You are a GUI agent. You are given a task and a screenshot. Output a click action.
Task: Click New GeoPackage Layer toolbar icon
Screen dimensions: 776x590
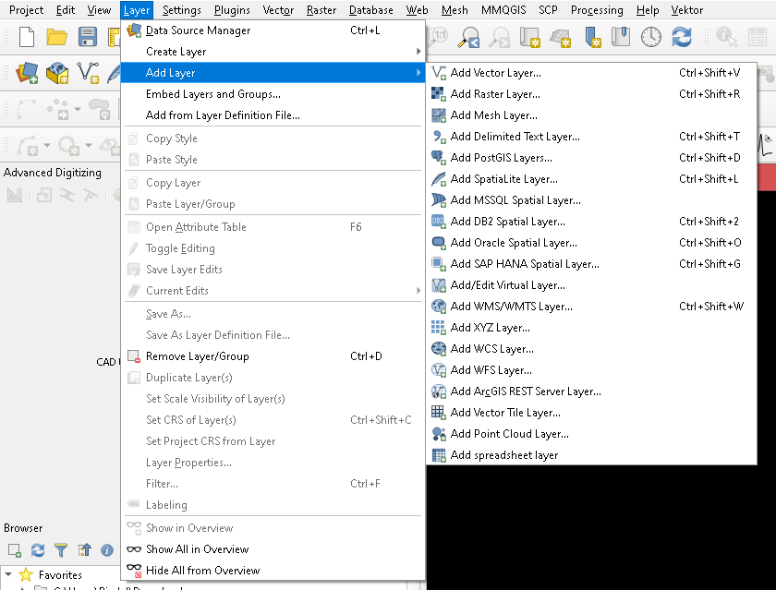pyautogui.click(x=57, y=73)
